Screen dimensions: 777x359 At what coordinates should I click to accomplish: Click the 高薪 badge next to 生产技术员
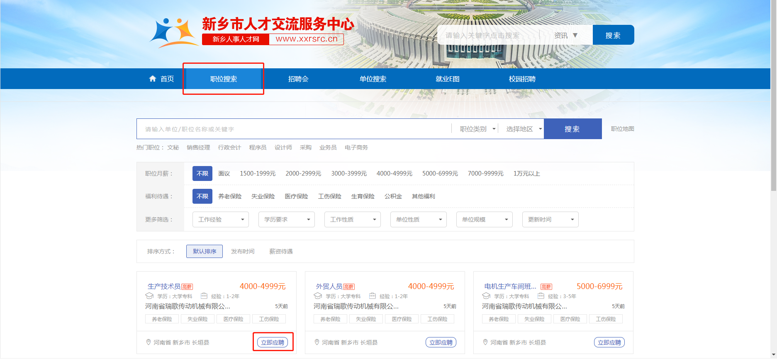[x=187, y=287]
